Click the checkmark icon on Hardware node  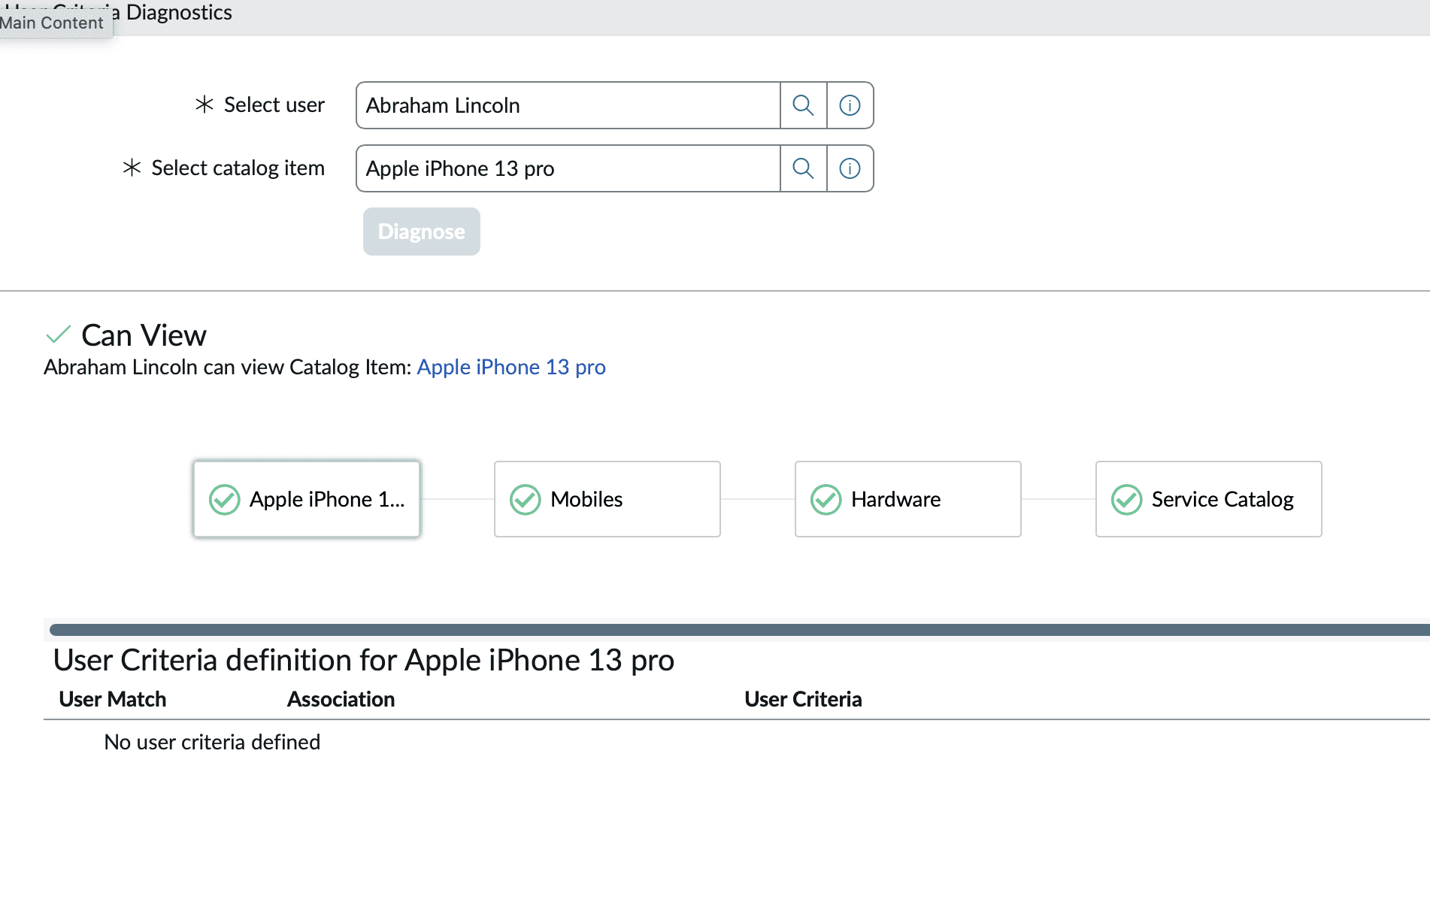(826, 499)
